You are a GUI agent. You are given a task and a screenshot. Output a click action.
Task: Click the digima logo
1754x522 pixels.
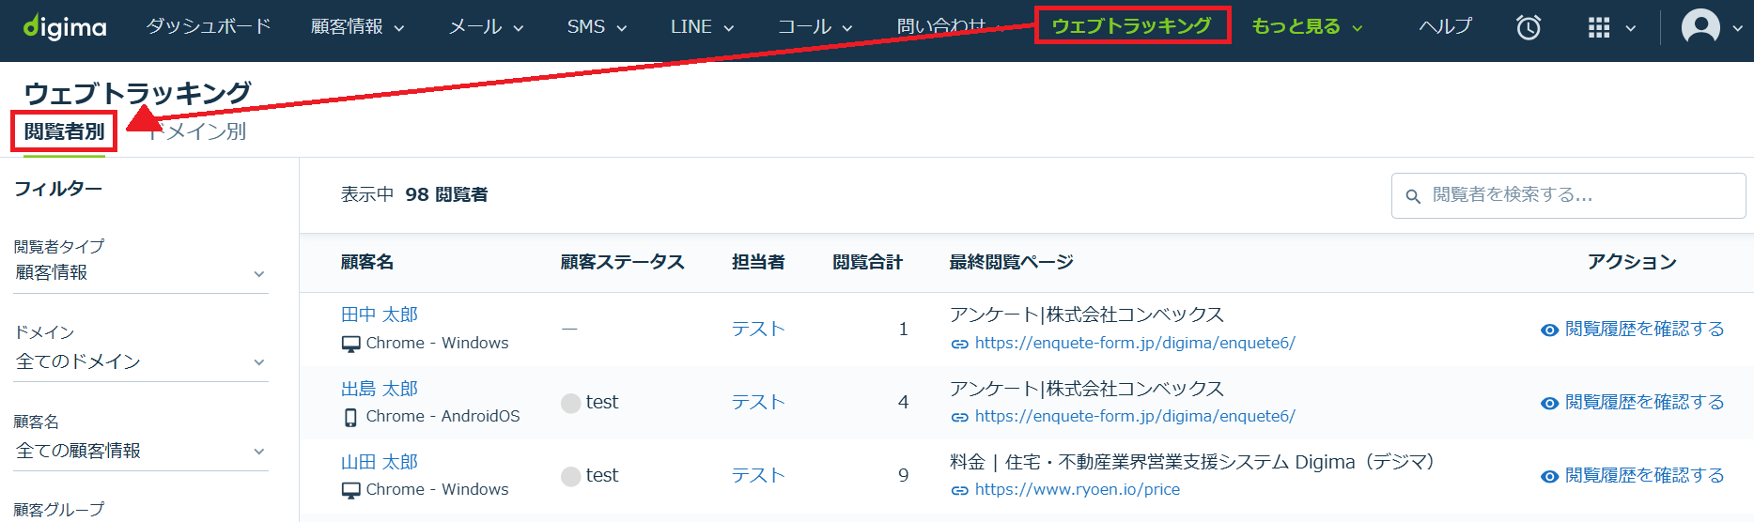(x=65, y=26)
